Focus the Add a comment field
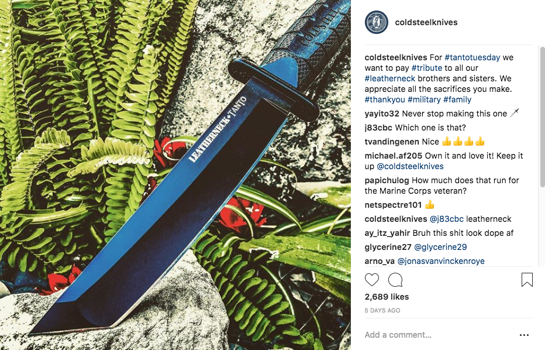 pos(438,335)
